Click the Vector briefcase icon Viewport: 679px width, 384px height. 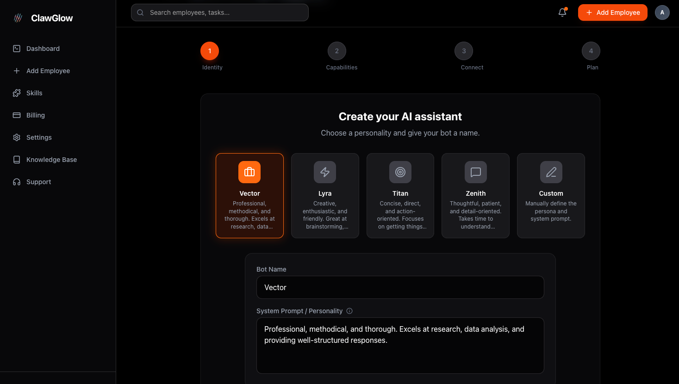(x=249, y=172)
